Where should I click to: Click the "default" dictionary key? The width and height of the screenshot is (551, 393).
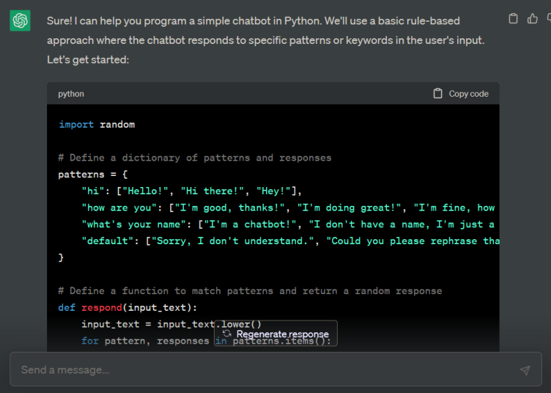108,241
